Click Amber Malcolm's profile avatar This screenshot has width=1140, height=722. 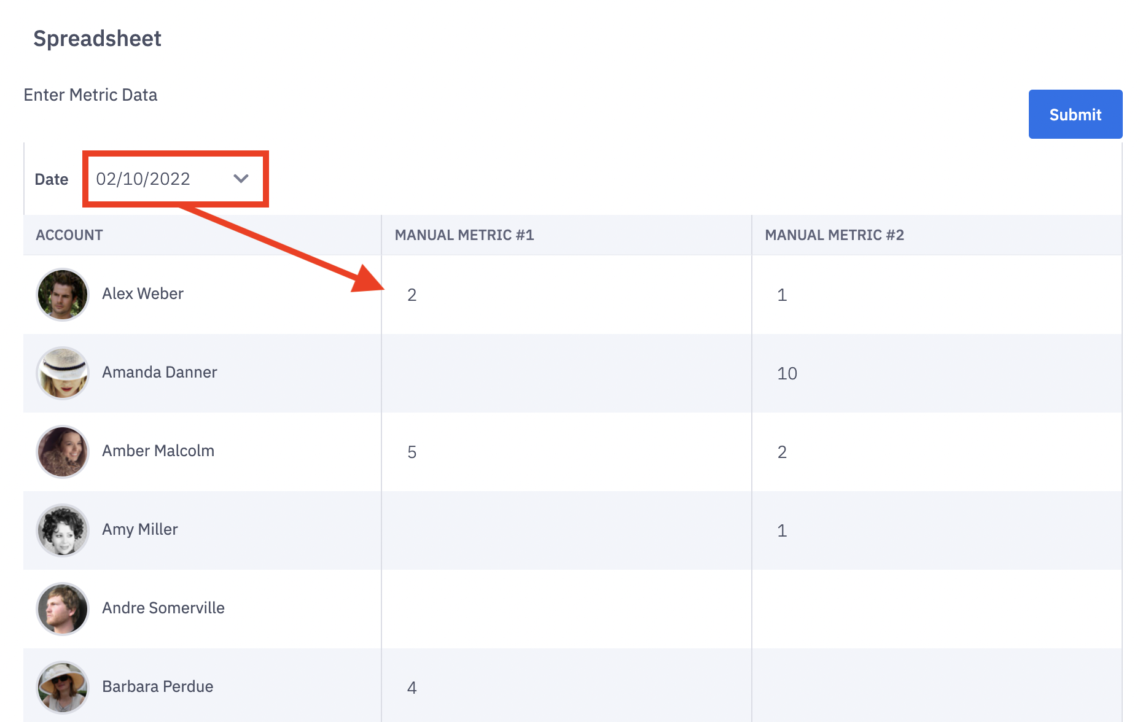pos(63,452)
